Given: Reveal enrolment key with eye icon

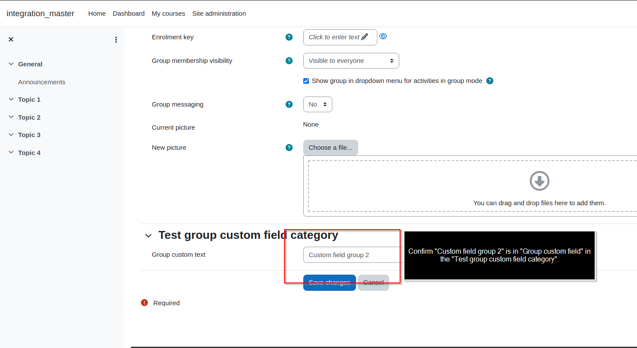Looking at the screenshot, I should tap(383, 36).
